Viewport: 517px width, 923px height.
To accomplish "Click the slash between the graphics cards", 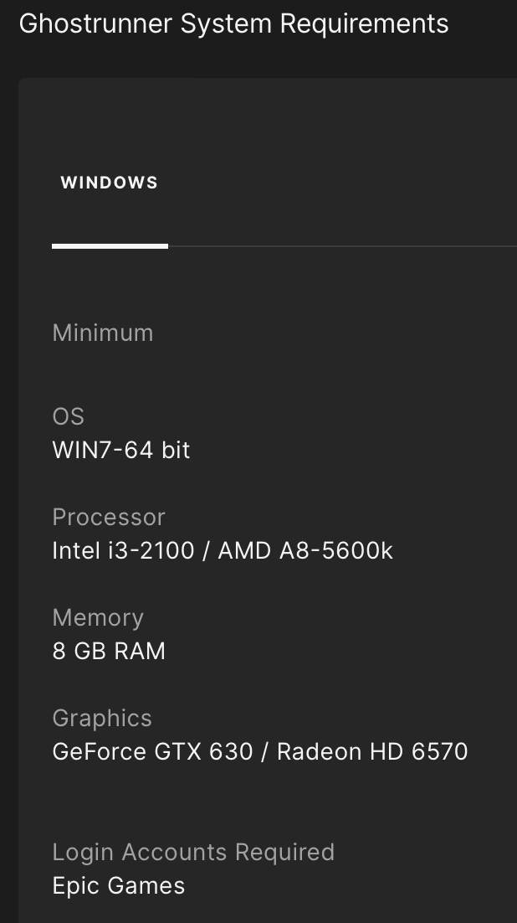I will coord(264,751).
